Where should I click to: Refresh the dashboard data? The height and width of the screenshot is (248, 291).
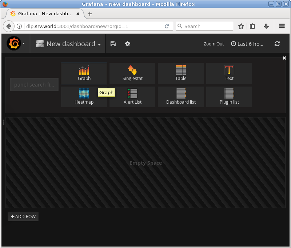click(277, 44)
